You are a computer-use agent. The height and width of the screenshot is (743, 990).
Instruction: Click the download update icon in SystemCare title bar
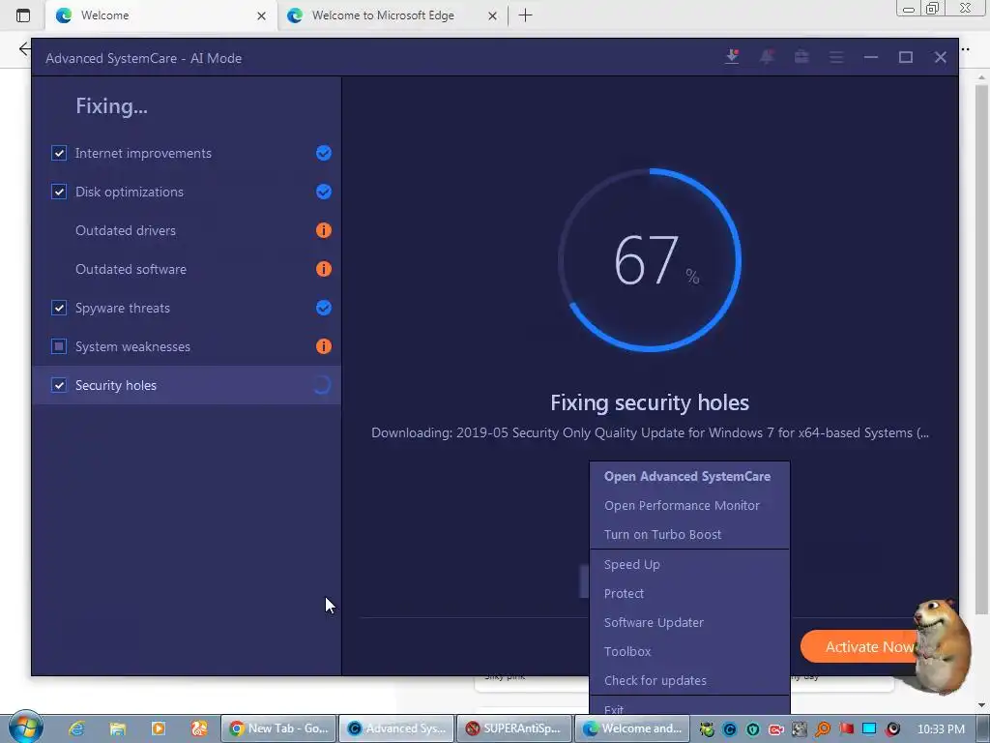coord(732,57)
